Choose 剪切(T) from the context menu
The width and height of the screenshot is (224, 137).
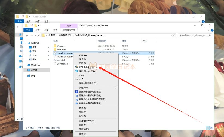[82, 108]
